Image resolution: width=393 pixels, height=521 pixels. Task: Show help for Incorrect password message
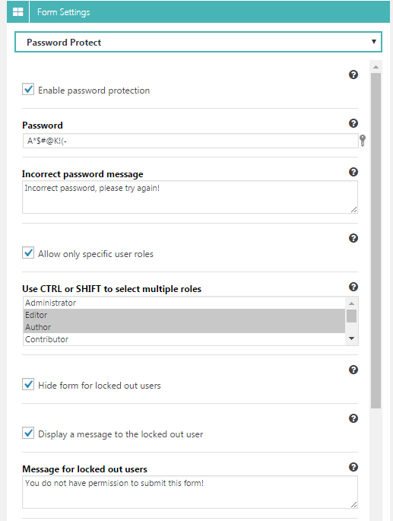(x=353, y=172)
